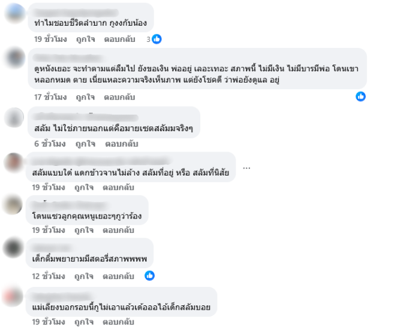
Task: Click the avatar beside the เด็กติ่ม comment
Action: 13,247
